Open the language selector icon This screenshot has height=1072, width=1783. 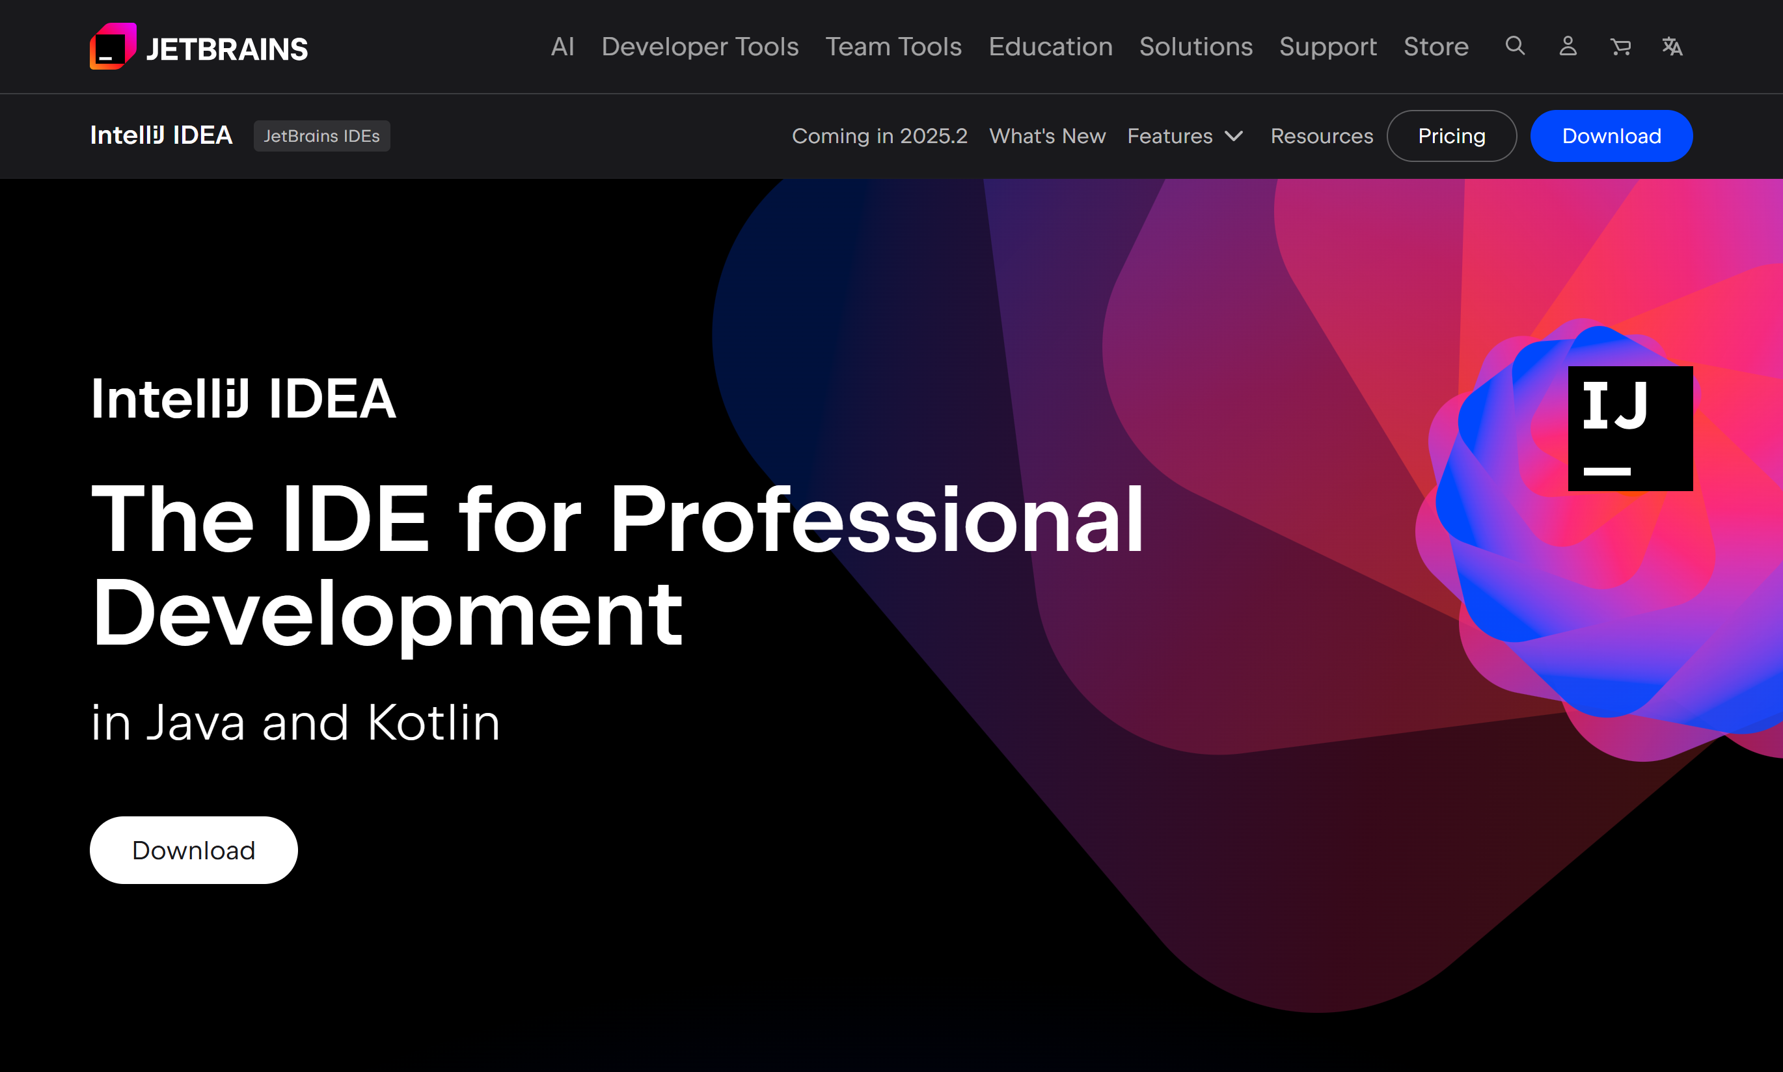tap(1672, 46)
